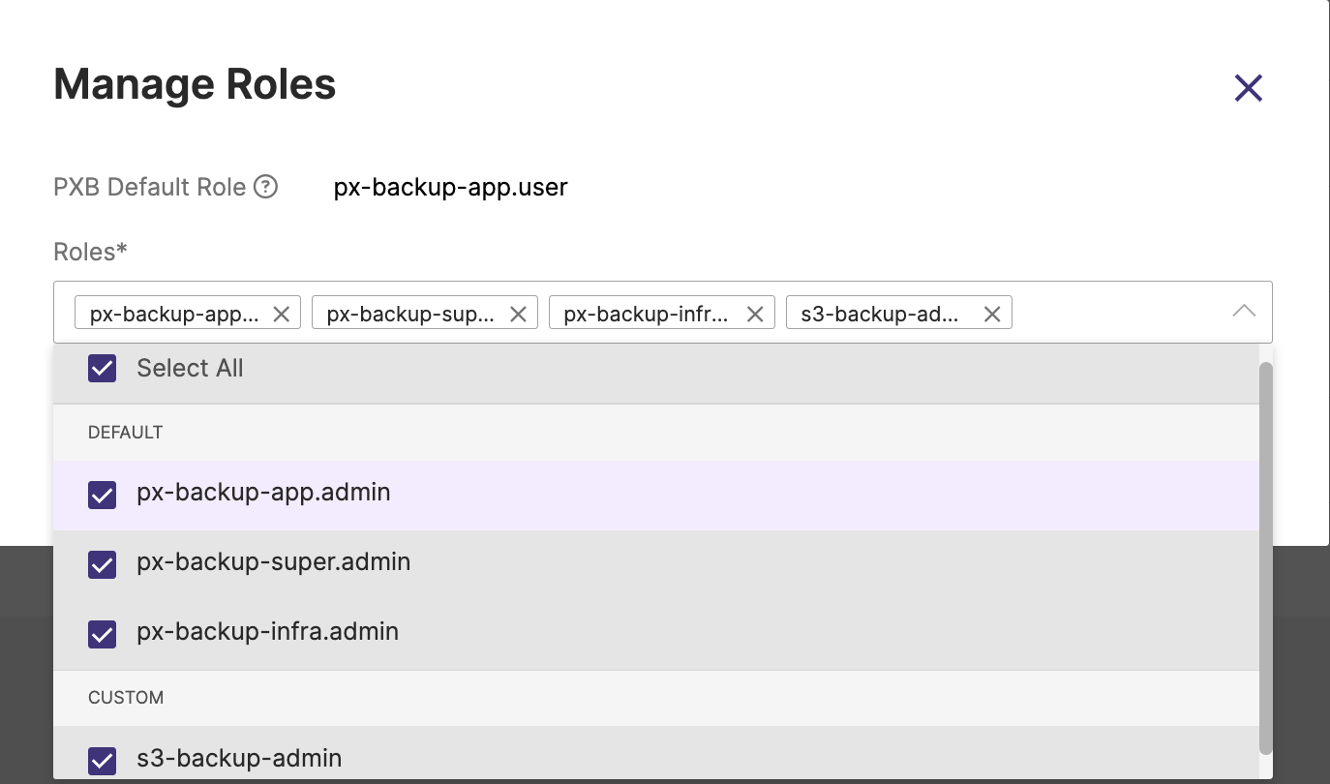Click the Select All label text
Screen dimensions: 1330x784
click(x=190, y=368)
